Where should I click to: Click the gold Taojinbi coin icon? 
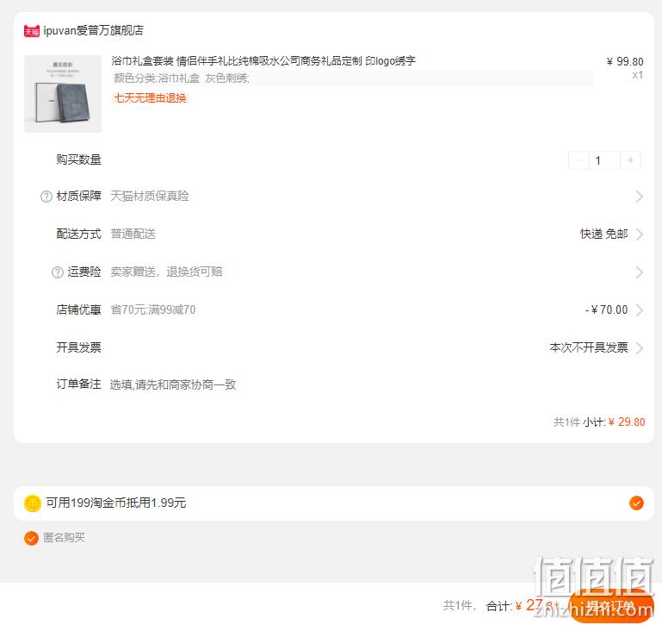pos(33,503)
